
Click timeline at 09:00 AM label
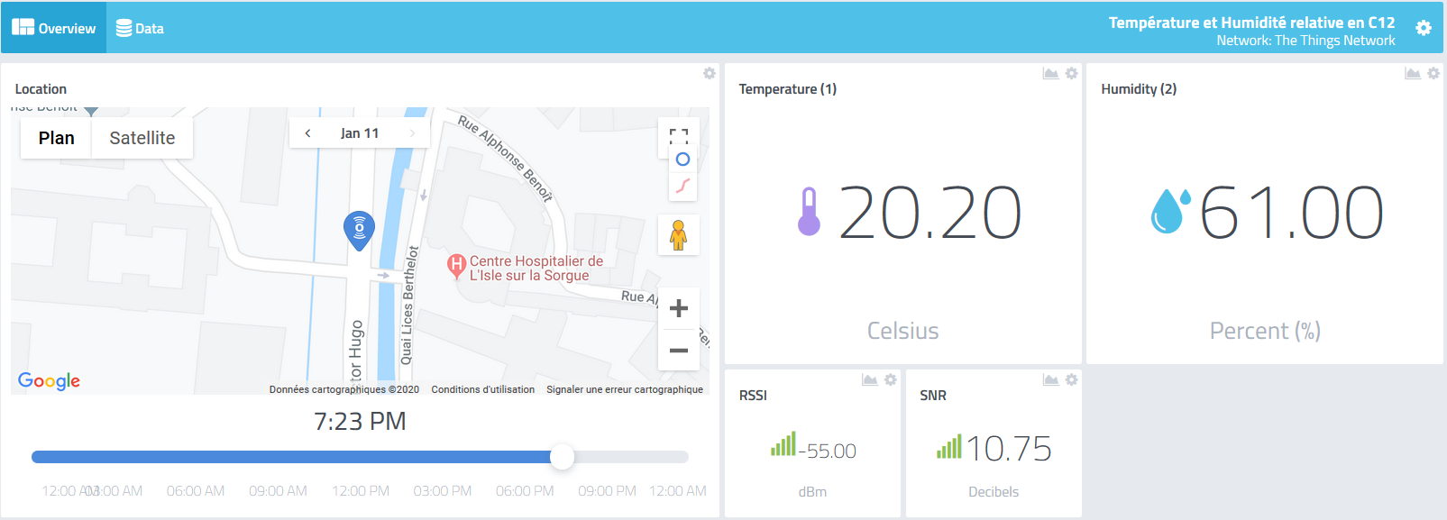click(x=278, y=491)
